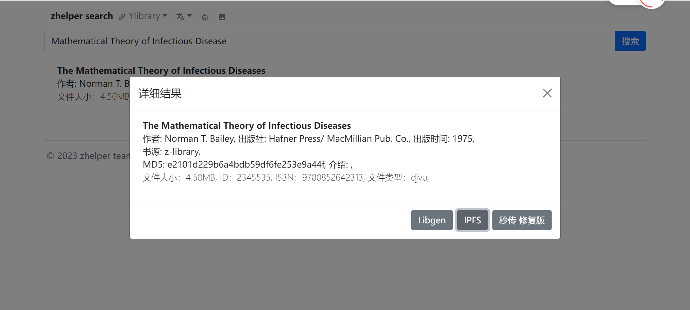Click the 详细结果 dialog heading
The width and height of the screenshot is (690, 310).
[160, 94]
